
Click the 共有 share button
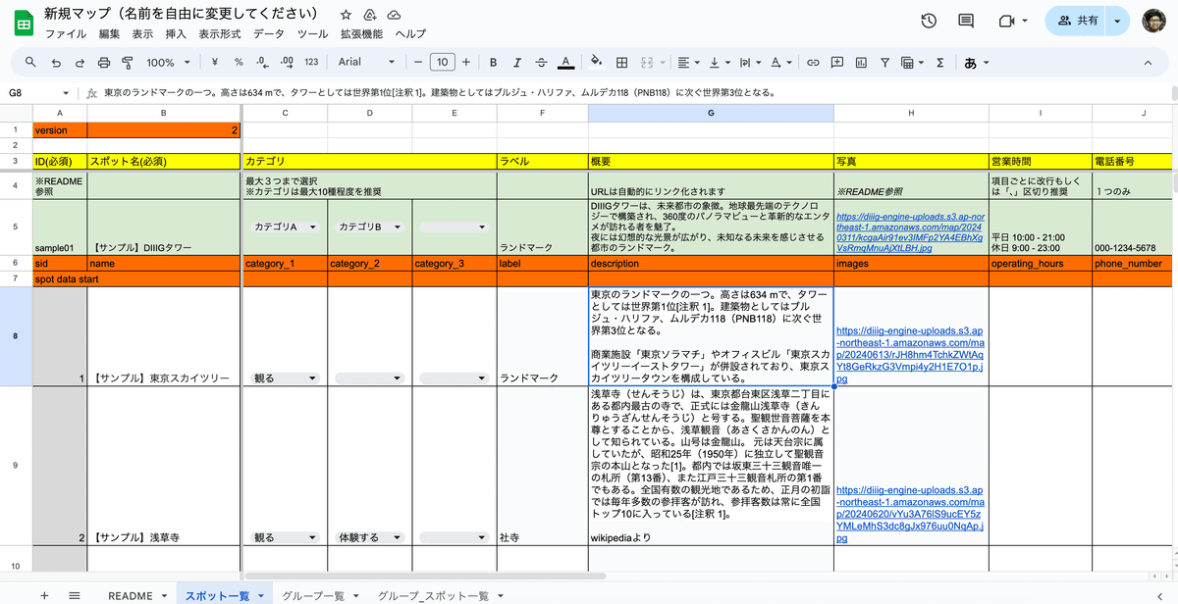1078,21
